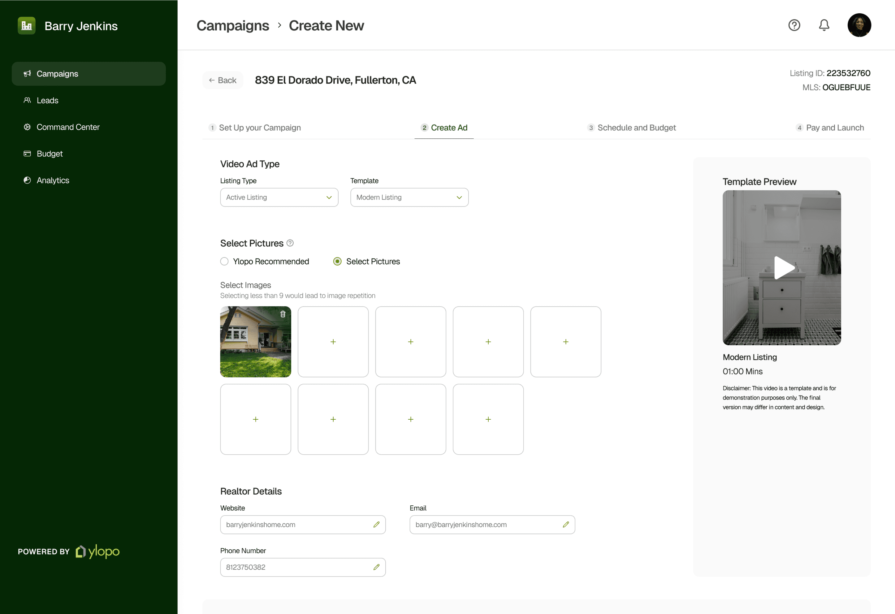Click pencil icon to edit Email field
This screenshot has height=614, width=895.
[x=565, y=525]
